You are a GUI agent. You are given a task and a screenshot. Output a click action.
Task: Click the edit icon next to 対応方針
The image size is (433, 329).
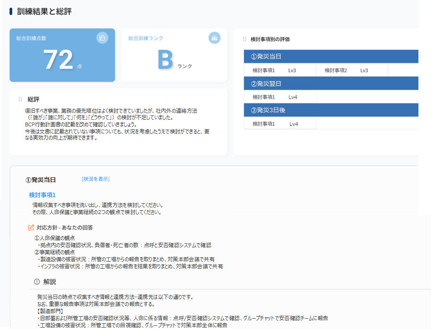(x=31, y=227)
